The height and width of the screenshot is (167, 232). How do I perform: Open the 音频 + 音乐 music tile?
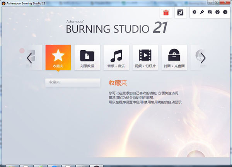(116, 57)
